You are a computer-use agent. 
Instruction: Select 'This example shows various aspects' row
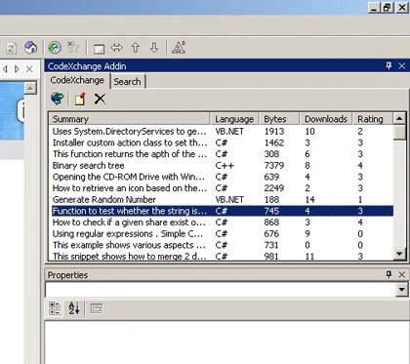(x=222, y=245)
